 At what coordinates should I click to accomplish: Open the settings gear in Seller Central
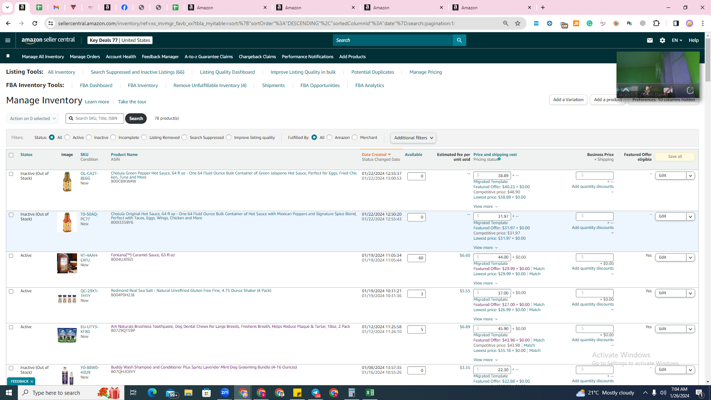[x=662, y=40]
